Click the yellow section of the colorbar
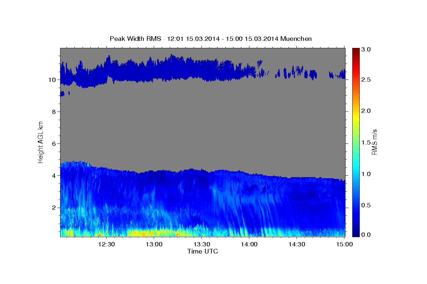Screen dimensions: 427x284 click(356, 117)
